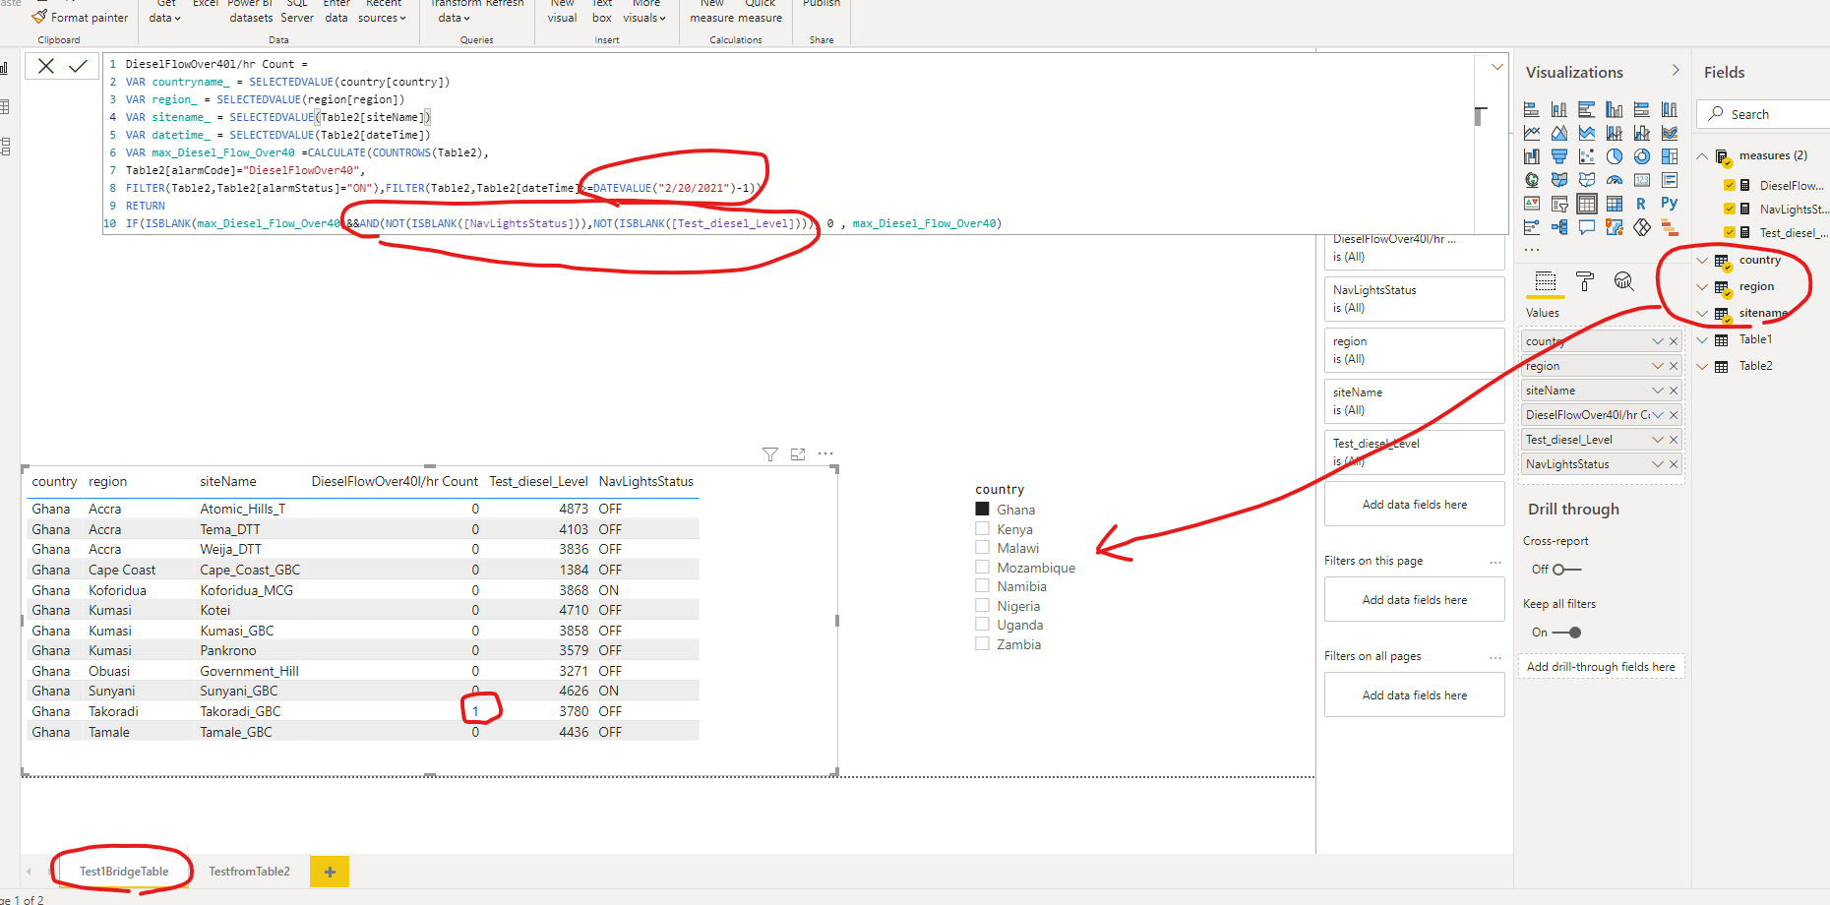Image resolution: width=1830 pixels, height=905 pixels.
Task: Add a Q&A visual
Action: [1587, 227]
